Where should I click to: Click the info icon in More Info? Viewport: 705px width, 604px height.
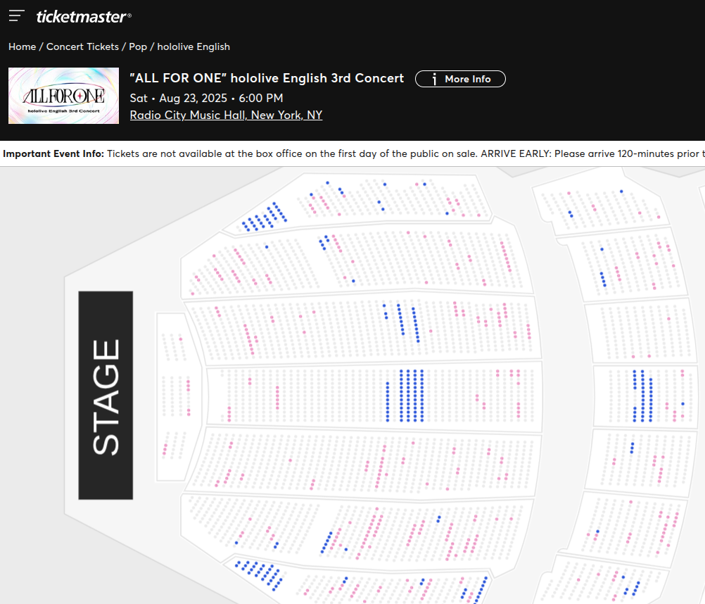tap(434, 79)
